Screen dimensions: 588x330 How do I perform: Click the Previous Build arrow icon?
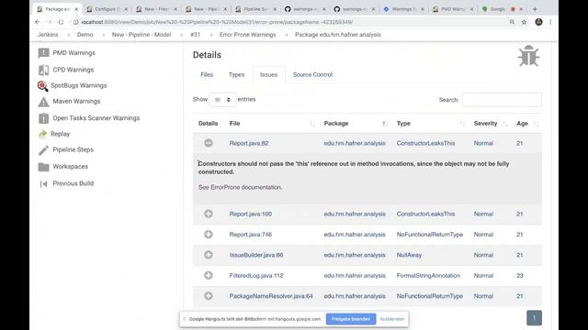tap(43, 183)
